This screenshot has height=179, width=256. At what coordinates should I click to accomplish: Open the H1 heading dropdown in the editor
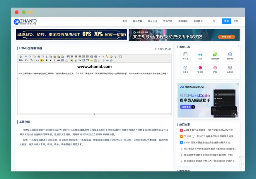(21, 60)
